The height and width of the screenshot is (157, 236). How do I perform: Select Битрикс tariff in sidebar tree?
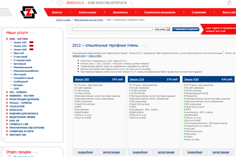point(19,85)
